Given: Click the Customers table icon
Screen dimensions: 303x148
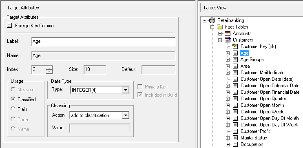Looking at the screenshot, I should [228, 40].
